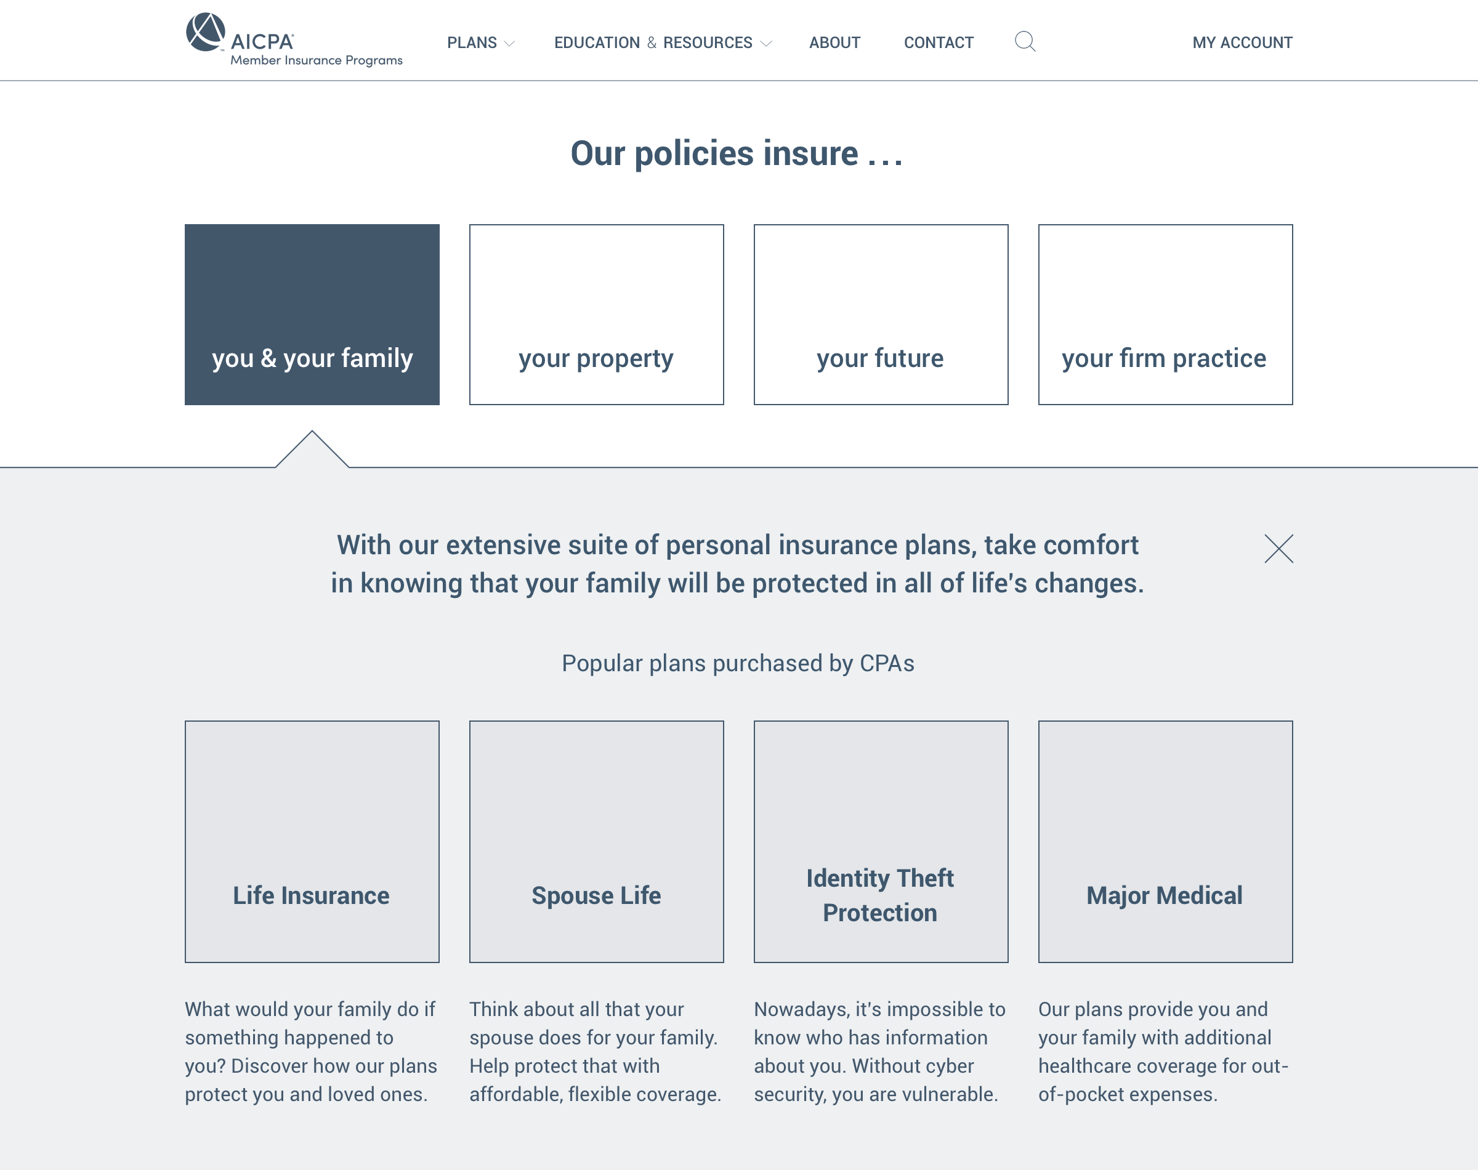Select the "your property" tile
The image size is (1478, 1170).
click(x=597, y=315)
